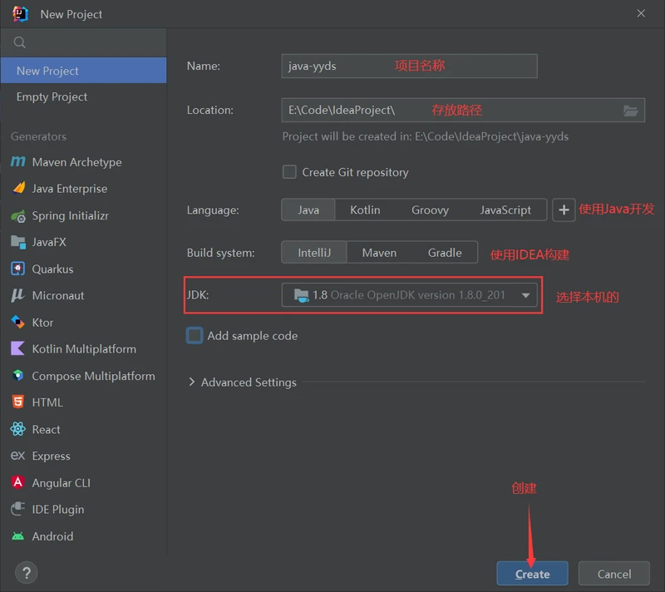665x592 pixels.
Task: Switch the build system to Maven
Action: [x=379, y=253]
